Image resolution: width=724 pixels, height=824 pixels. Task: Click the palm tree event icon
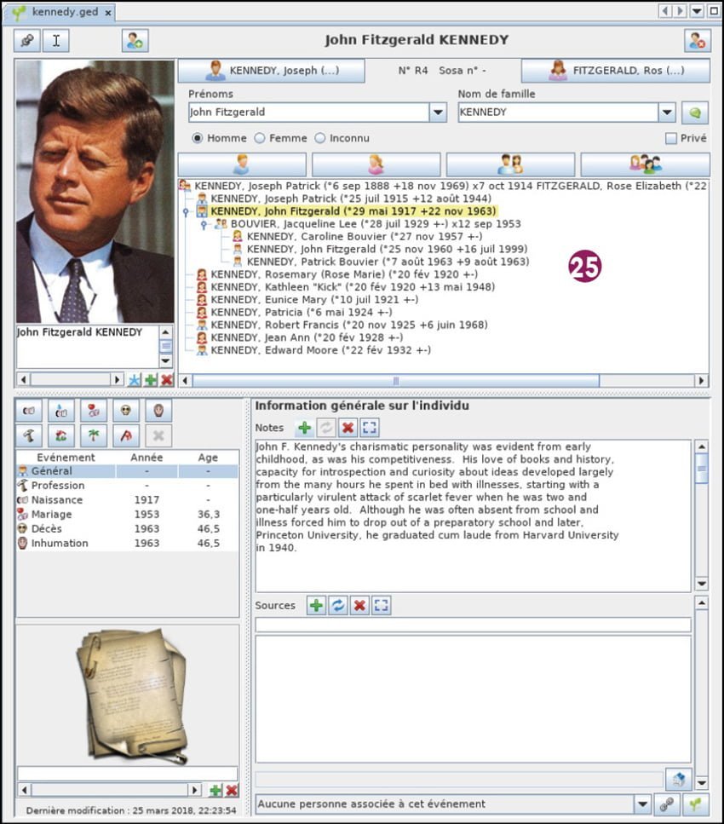[x=93, y=436]
